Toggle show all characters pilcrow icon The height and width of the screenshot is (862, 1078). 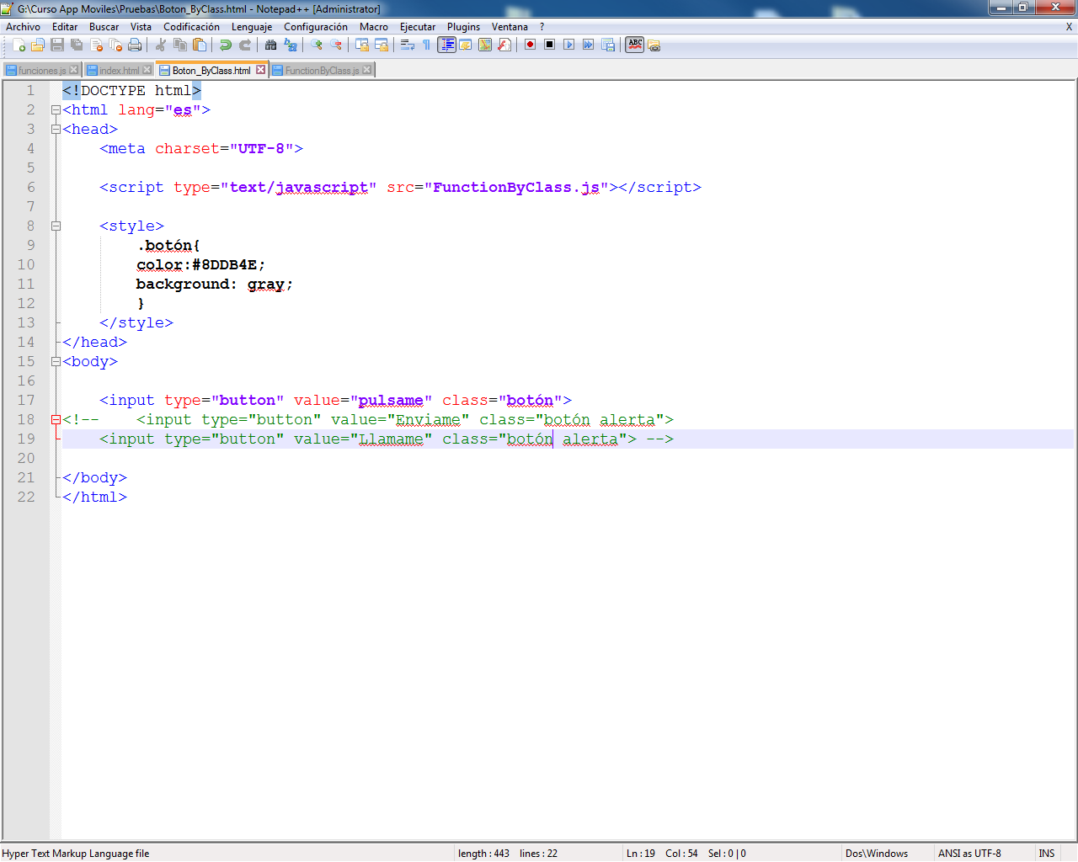click(x=427, y=45)
